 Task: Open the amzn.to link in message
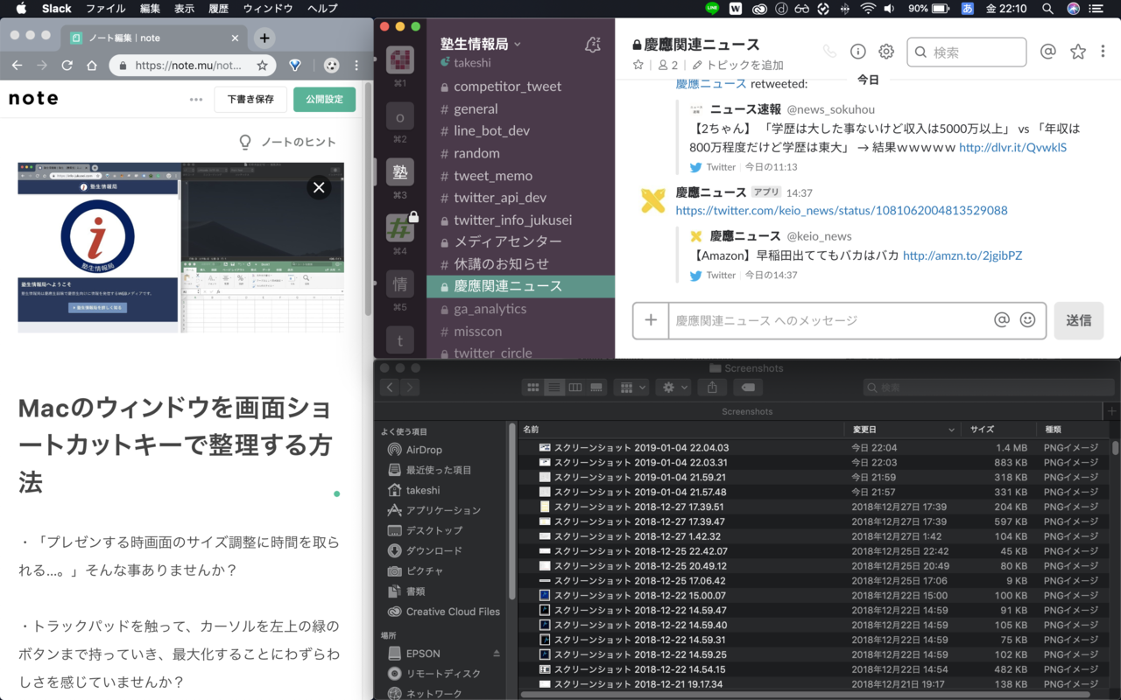962,256
